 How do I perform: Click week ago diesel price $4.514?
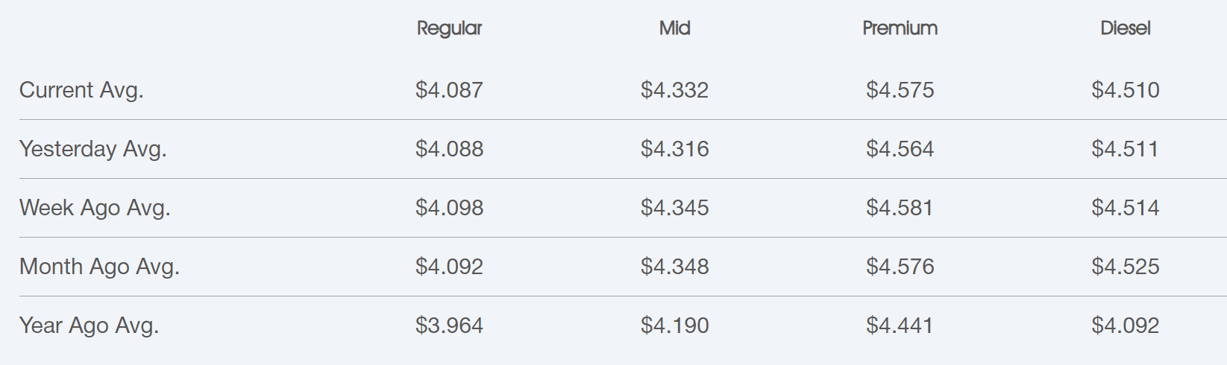point(1125,208)
